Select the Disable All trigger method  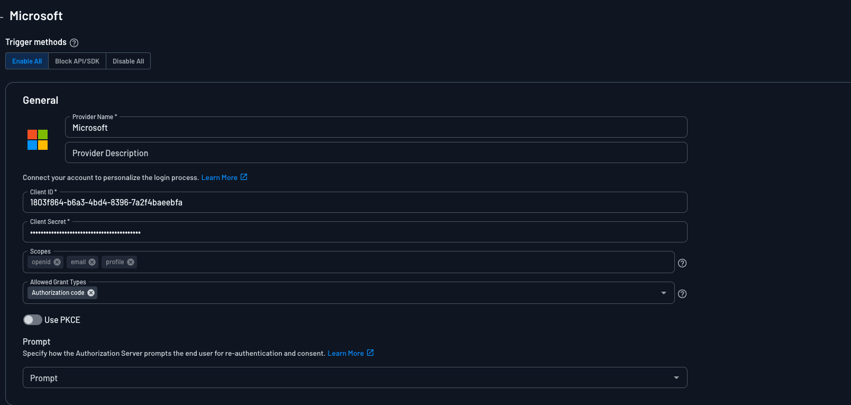129,61
